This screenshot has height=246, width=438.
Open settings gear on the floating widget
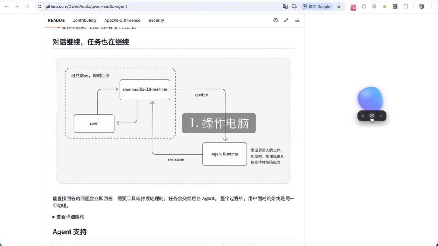(372, 116)
